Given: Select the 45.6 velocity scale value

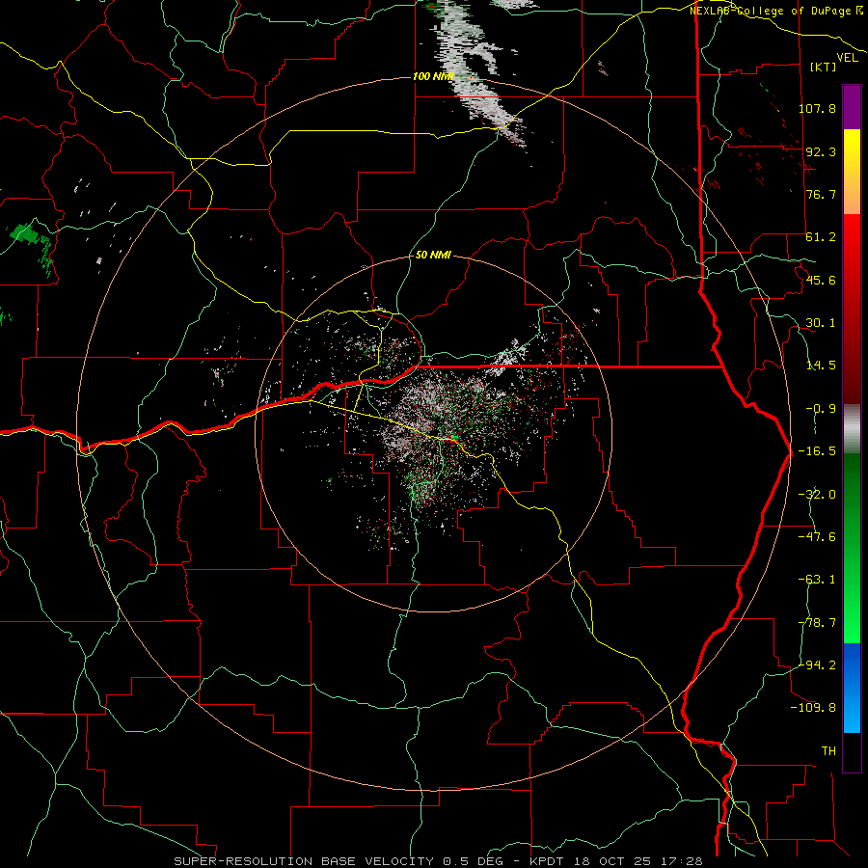Looking at the screenshot, I should [x=821, y=280].
